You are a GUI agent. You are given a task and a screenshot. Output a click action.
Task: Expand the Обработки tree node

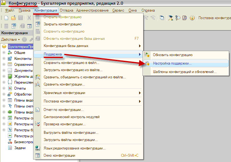click(x=4, y=94)
